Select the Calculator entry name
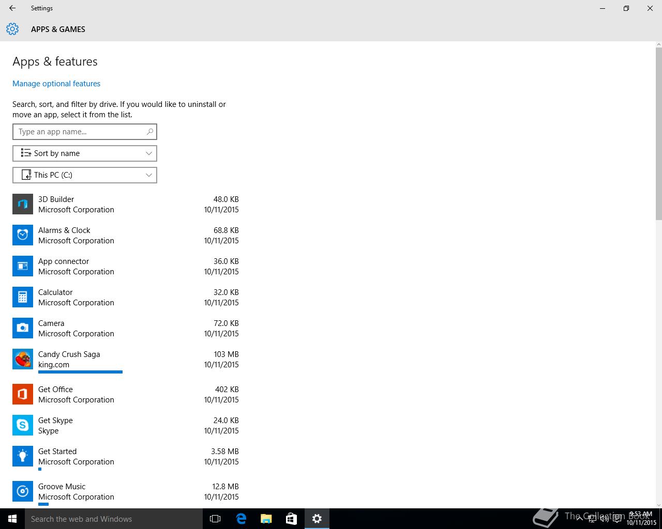 tap(55, 292)
